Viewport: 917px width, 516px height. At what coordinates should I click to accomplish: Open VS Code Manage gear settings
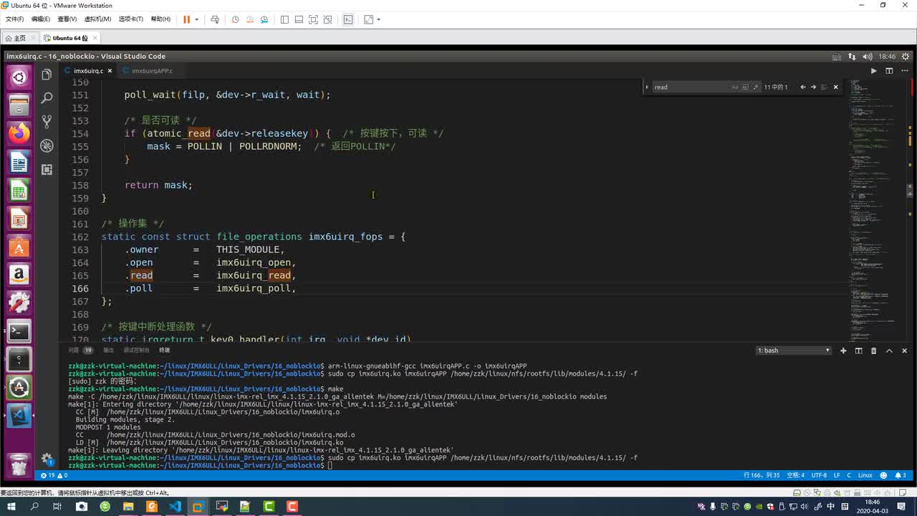tap(47, 459)
